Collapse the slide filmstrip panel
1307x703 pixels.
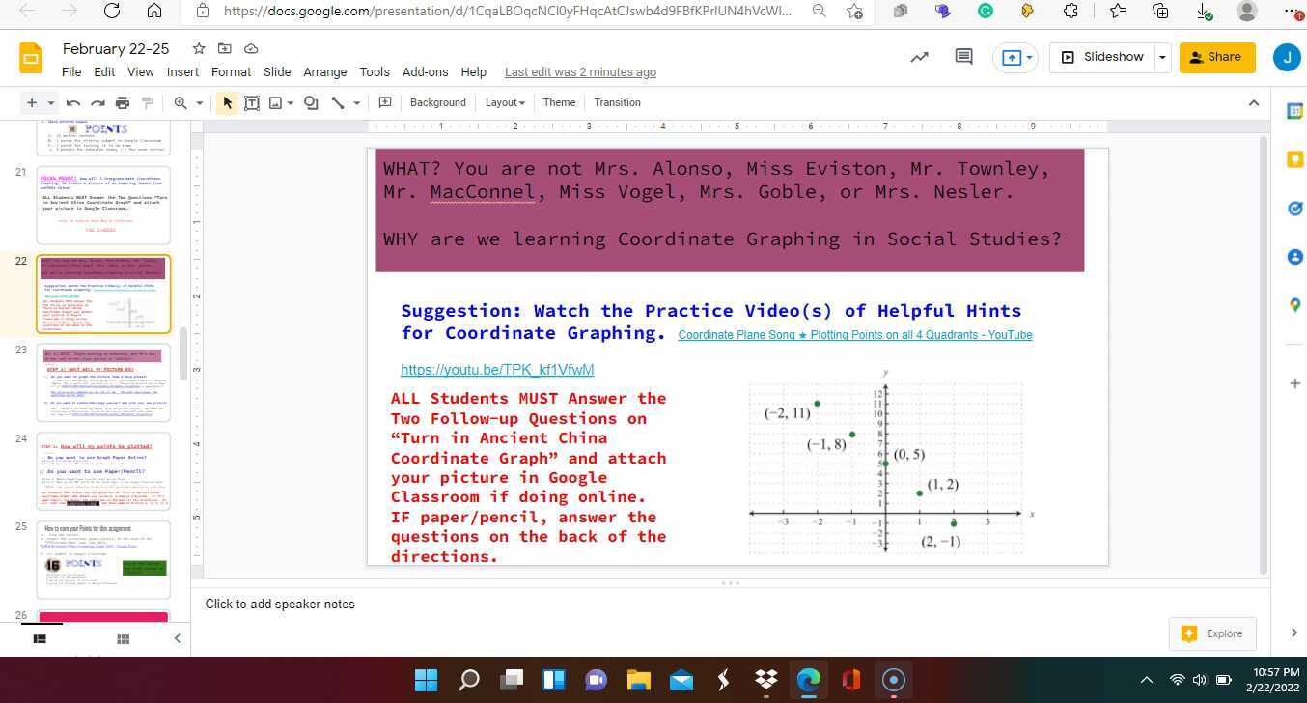[177, 638]
